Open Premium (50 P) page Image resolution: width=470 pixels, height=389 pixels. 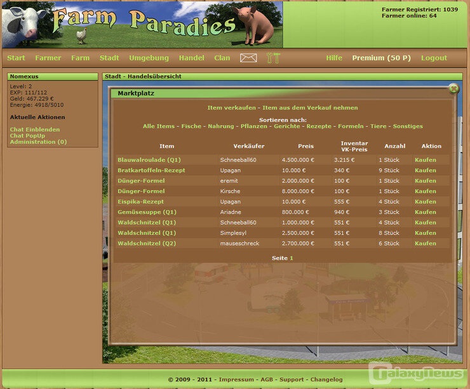pyautogui.click(x=381, y=58)
